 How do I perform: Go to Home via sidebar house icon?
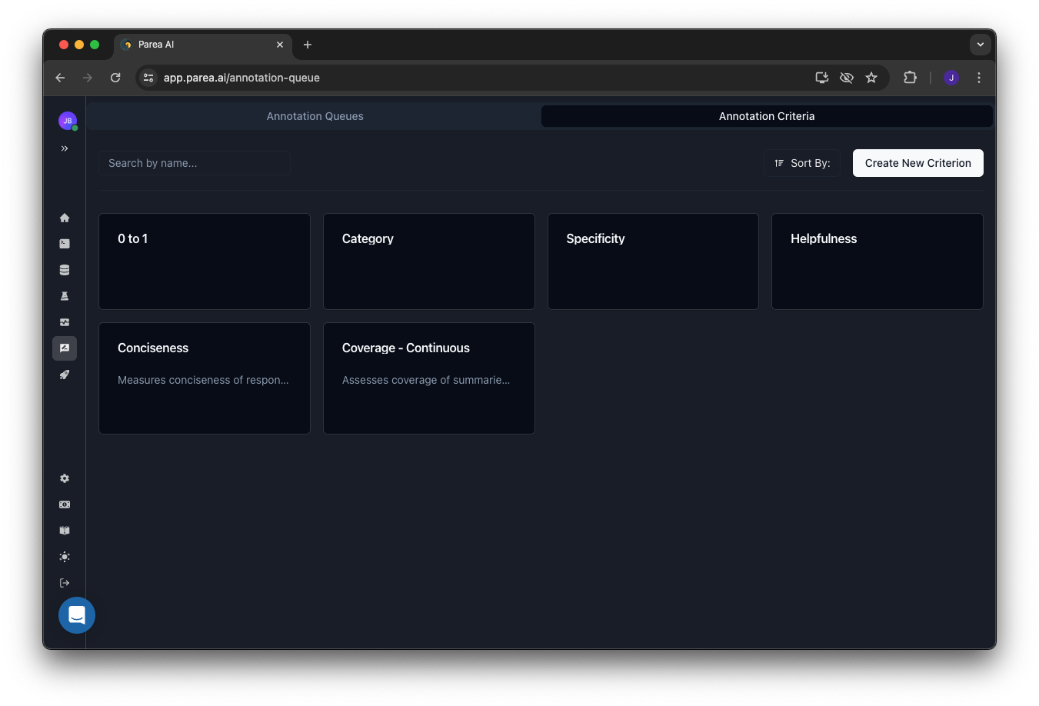pos(65,218)
